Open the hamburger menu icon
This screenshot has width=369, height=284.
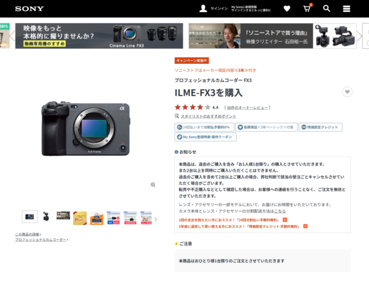(x=346, y=9)
